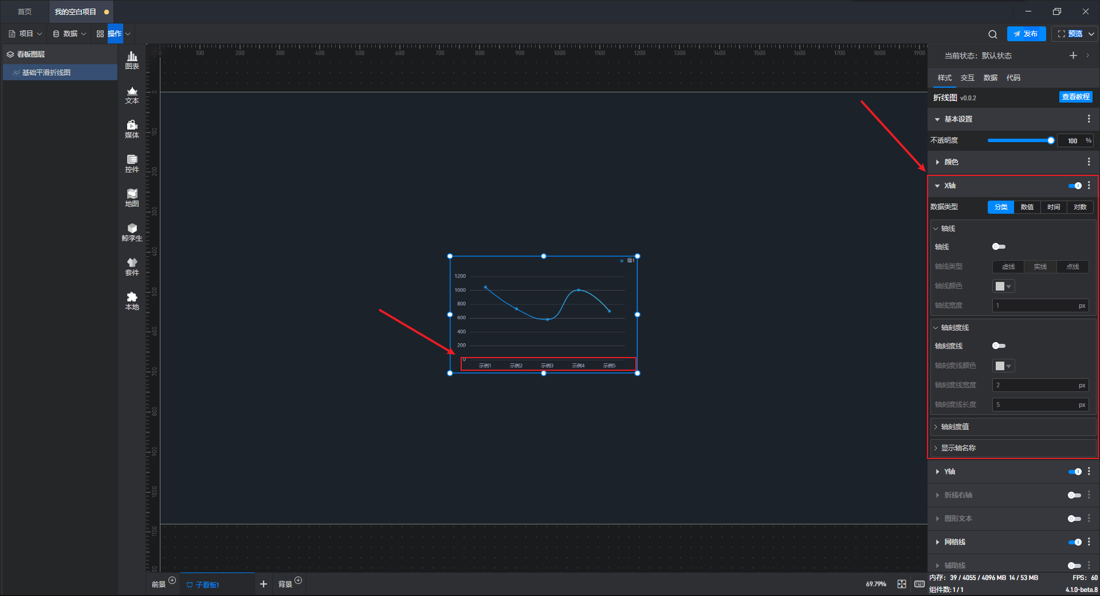Select 数值 data type
1100x596 pixels.
pyautogui.click(x=1027, y=207)
